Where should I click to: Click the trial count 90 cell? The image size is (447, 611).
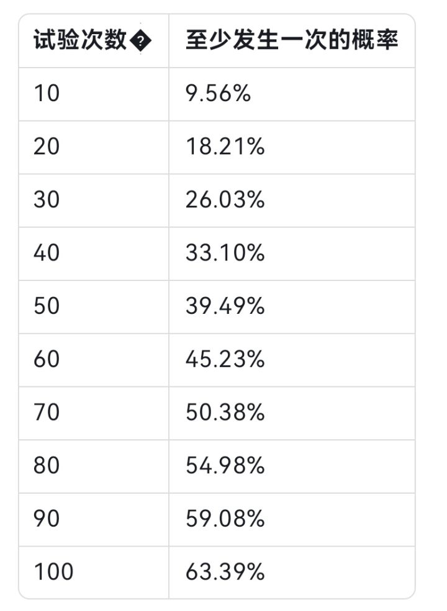point(47,519)
